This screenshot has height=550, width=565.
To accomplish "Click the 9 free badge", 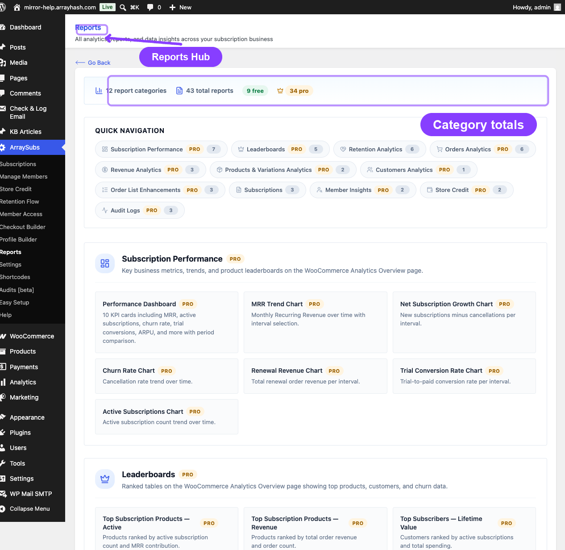I will (255, 91).
